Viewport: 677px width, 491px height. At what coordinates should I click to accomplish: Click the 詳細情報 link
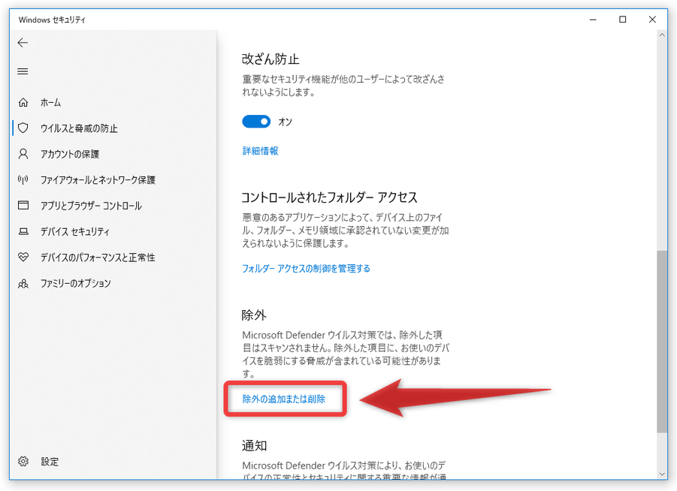coord(260,151)
